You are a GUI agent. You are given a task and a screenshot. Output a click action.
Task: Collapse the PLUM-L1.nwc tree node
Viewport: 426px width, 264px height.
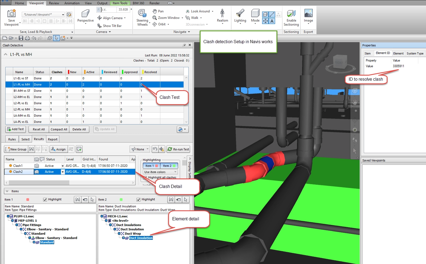(8, 216)
